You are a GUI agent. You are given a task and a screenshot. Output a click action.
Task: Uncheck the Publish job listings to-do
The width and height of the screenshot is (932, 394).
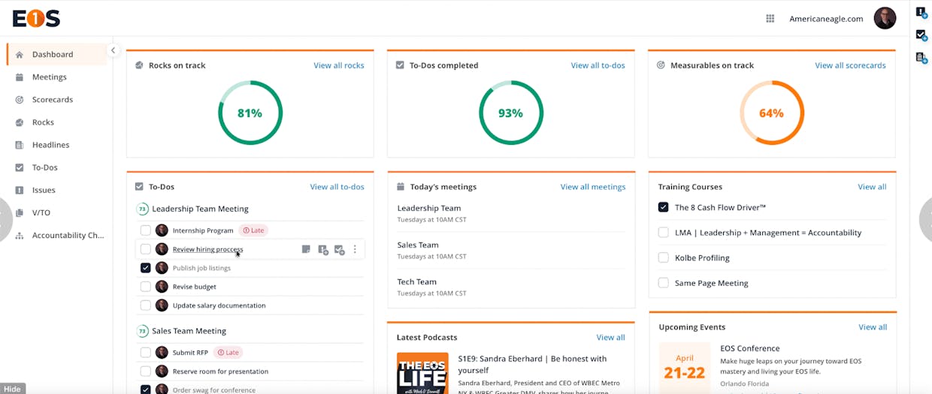[x=146, y=268]
